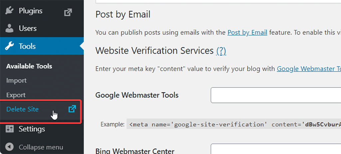Click the Tools wrench icon
The width and height of the screenshot is (341, 154).
(x=9, y=46)
